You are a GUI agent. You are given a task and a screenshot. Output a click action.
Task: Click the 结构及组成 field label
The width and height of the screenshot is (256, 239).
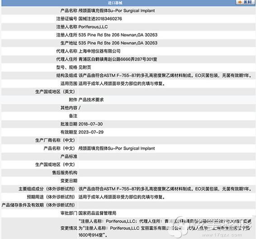[66, 76]
